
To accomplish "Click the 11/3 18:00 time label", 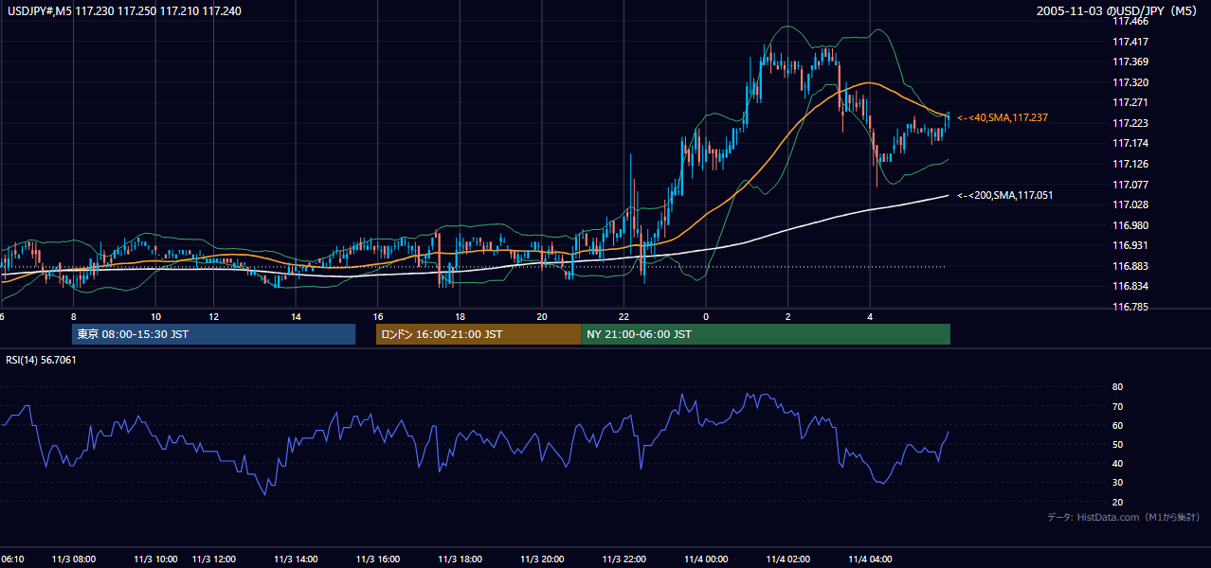I will pos(461,559).
